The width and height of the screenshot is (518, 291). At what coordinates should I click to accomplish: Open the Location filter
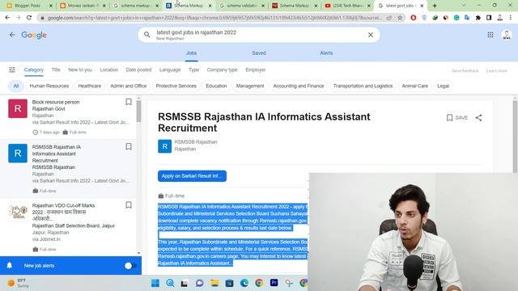[109, 70]
